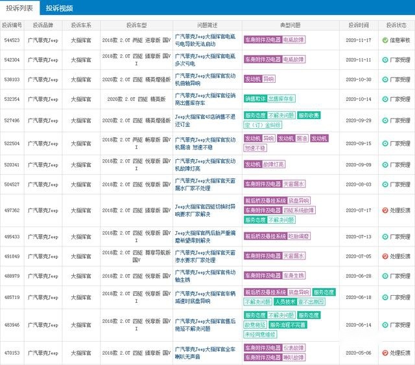The image size is (415, 365).
Task: Click the red 处理反馈 status icon for complaint 491849
Action: click(385, 256)
